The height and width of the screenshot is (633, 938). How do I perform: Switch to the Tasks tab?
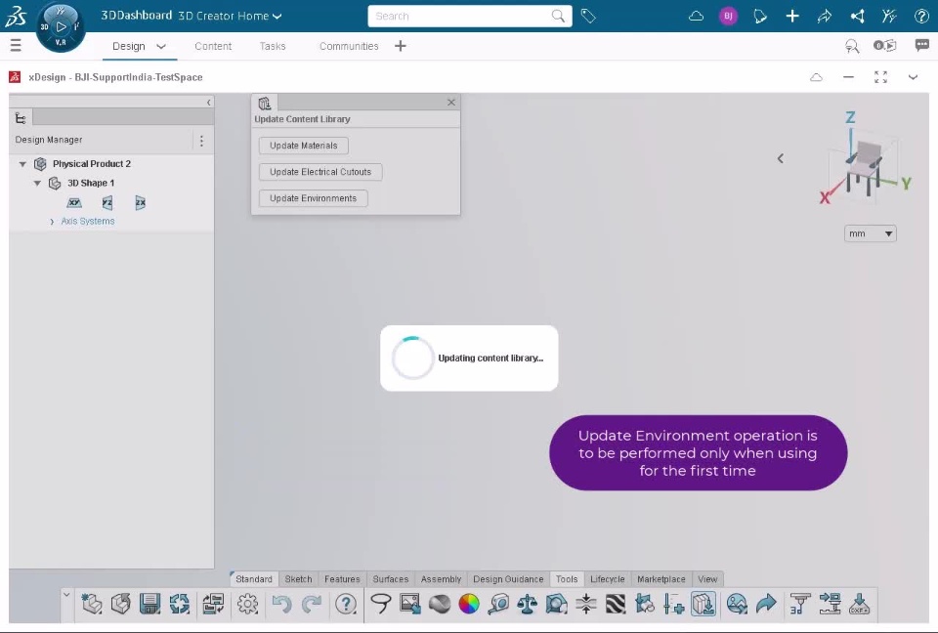(273, 46)
